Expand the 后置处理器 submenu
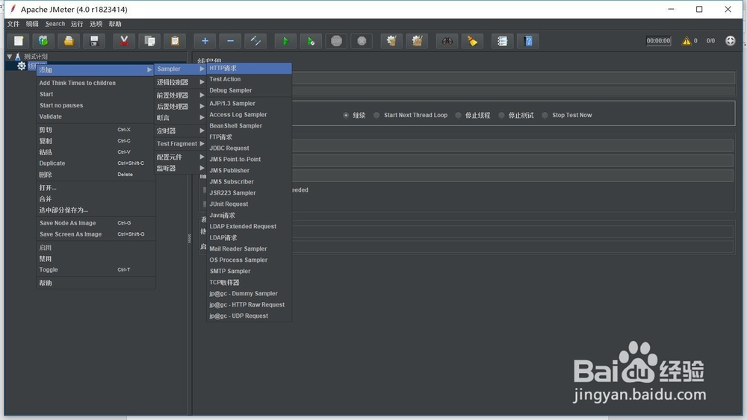The image size is (747, 420). point(181,107)
